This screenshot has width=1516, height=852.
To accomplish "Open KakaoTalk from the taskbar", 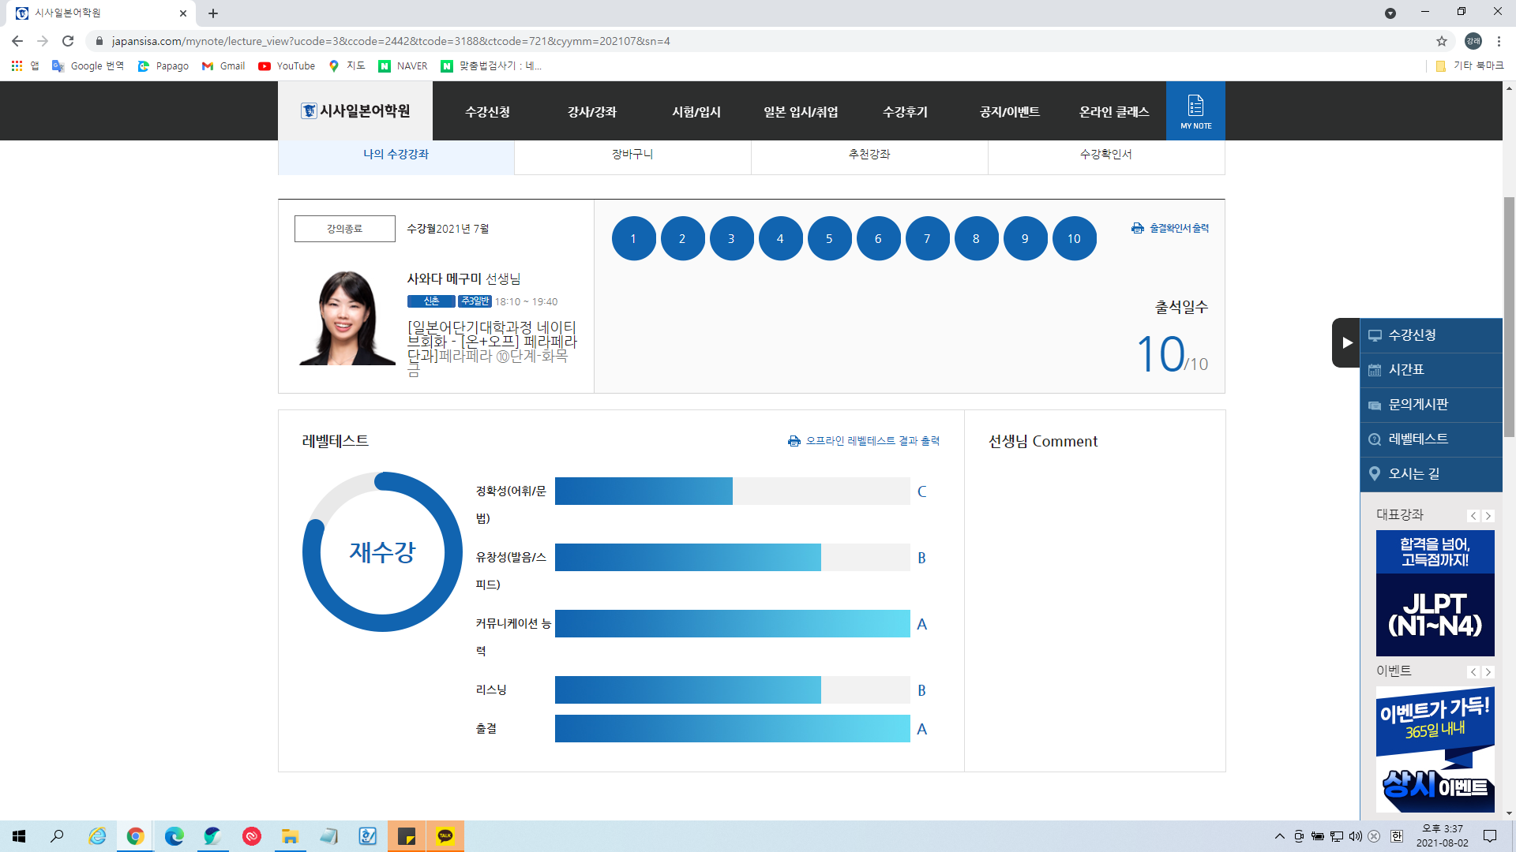I will (x=445, y=836).
